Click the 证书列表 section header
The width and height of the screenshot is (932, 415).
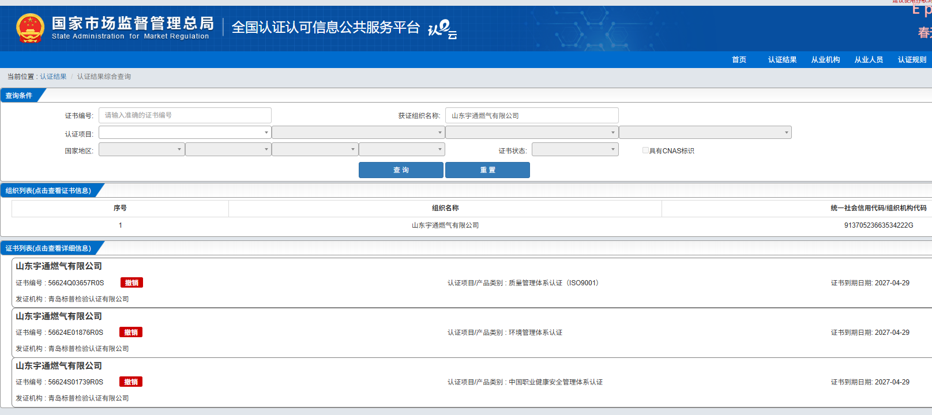48,248
